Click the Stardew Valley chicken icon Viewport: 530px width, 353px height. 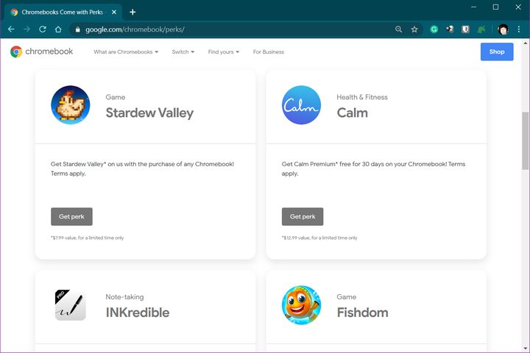tap(71, 105)
